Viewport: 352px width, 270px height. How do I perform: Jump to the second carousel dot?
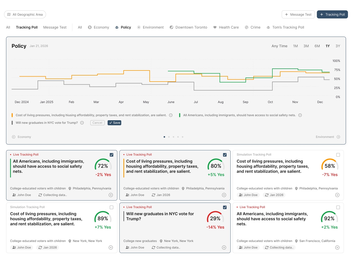169,137
